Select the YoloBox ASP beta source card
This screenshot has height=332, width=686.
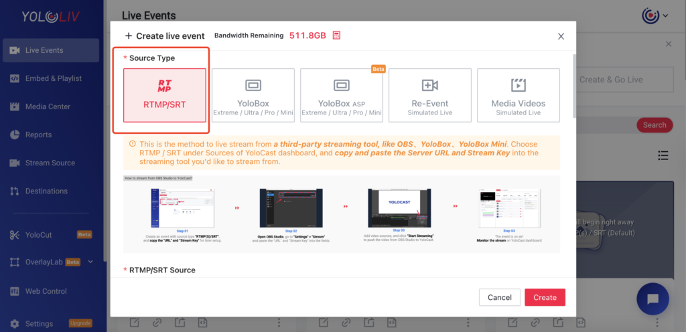(x=341, y=95)
